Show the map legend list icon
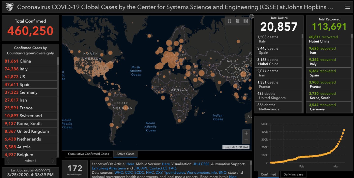Screen dimensions: 354x178 [238, 21]
